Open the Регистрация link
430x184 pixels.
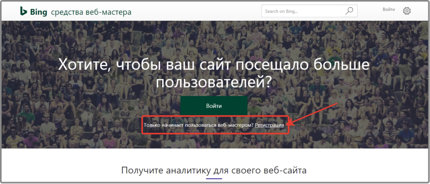269,125
